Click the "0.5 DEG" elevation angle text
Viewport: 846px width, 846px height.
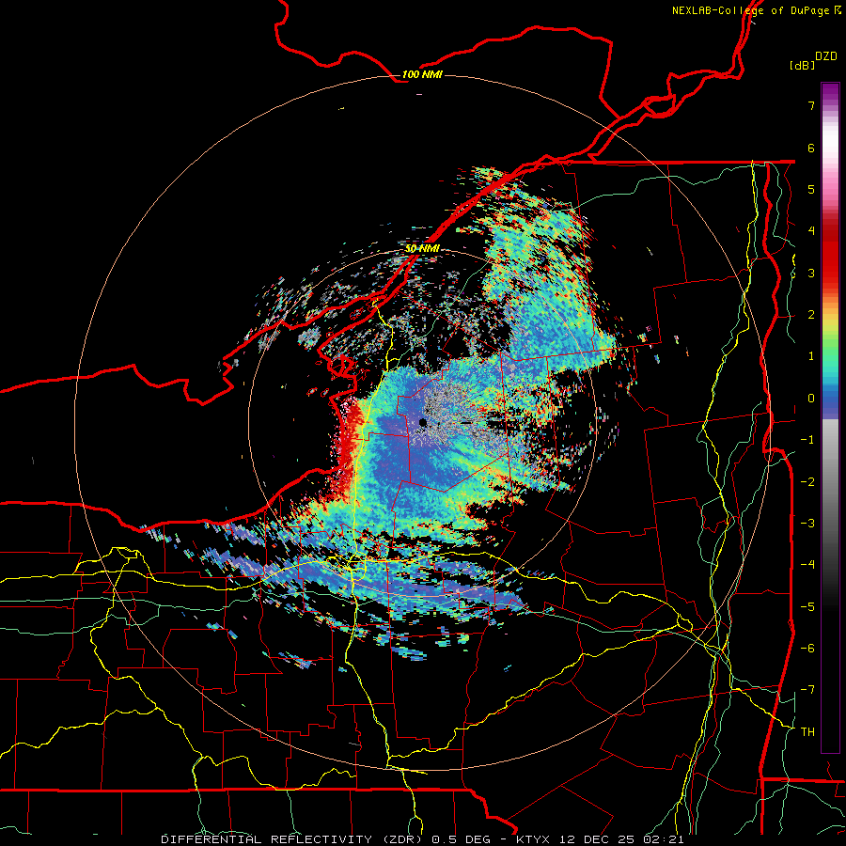coord(462,839)
